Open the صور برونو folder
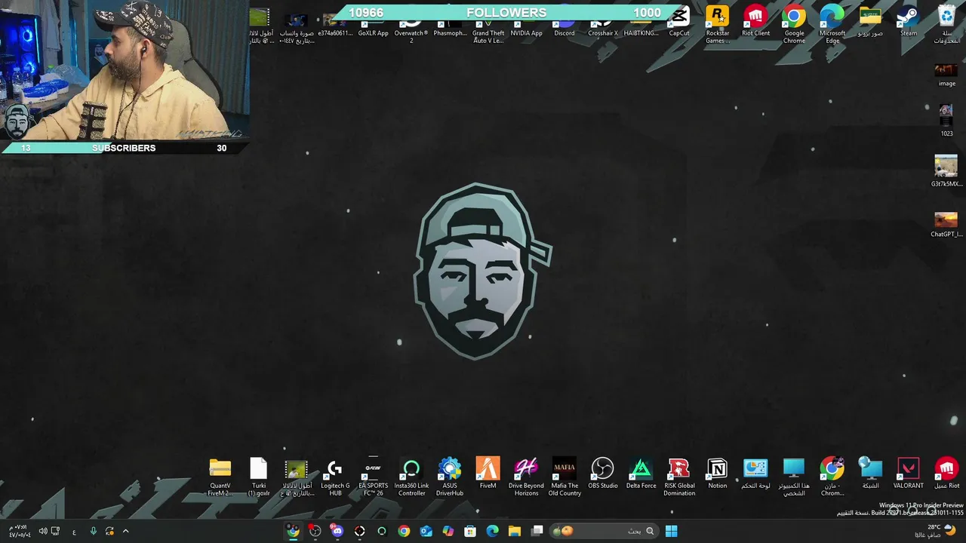The width and height of the screenshot is (966, 543). pyautogui.click(x=870, y=21)
